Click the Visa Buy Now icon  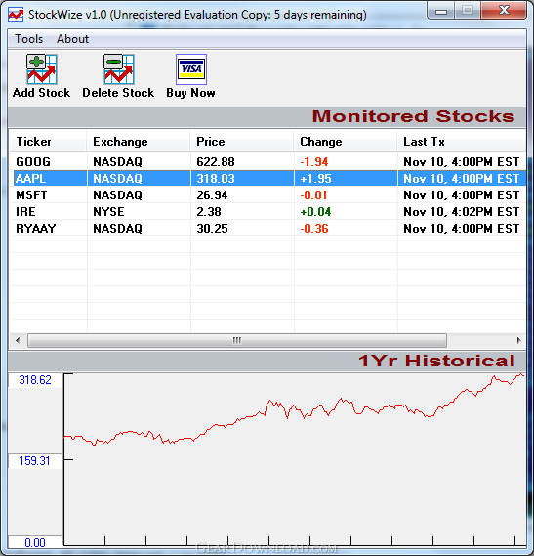(191, 68)
